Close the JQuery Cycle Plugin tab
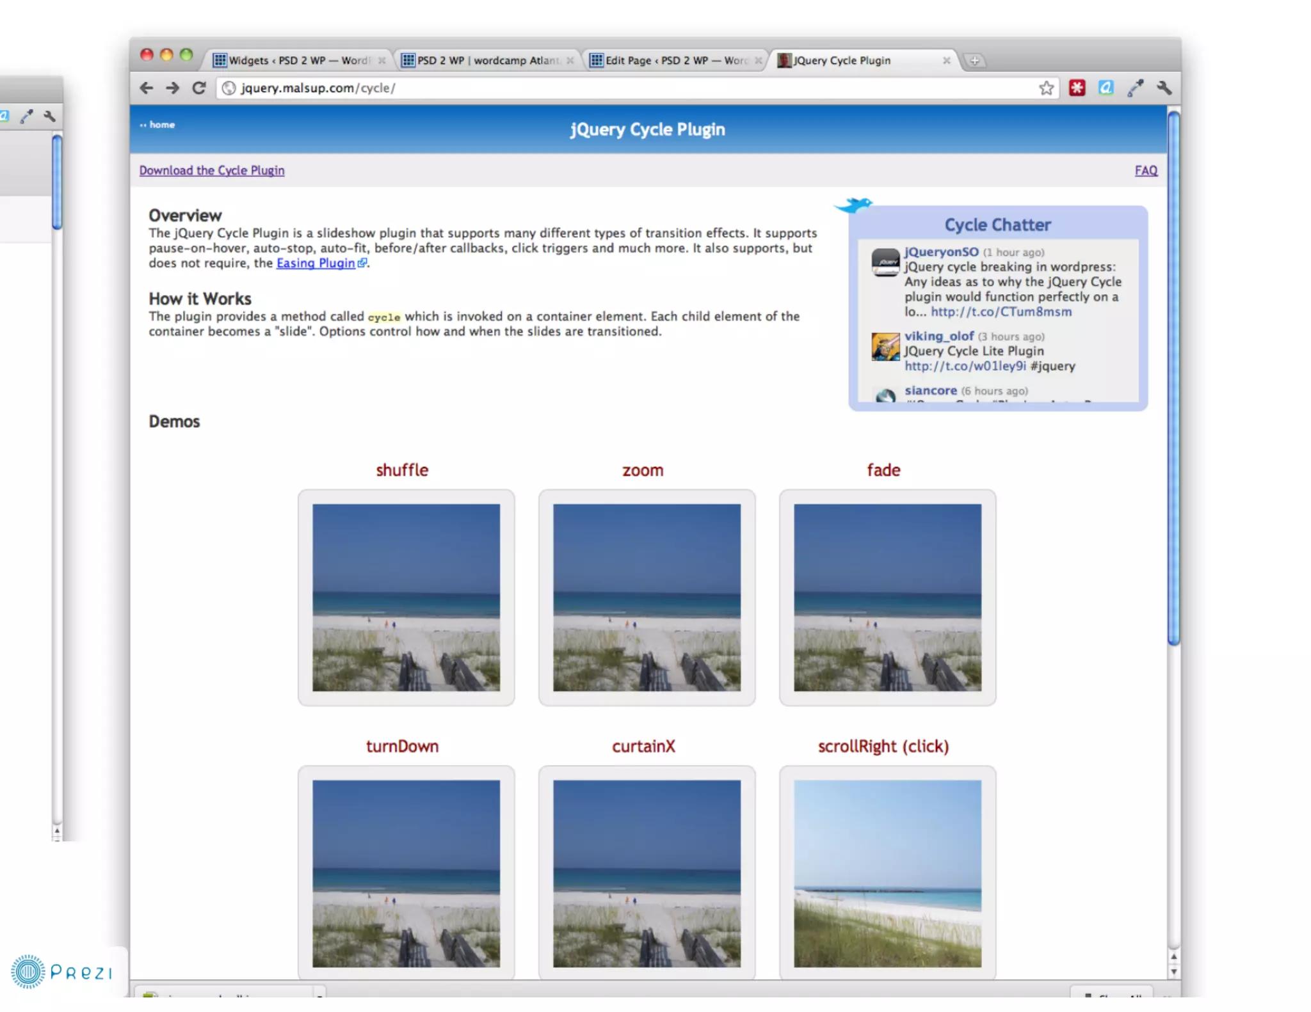This screenshot has height=1012, width=1311. point(946,61)
